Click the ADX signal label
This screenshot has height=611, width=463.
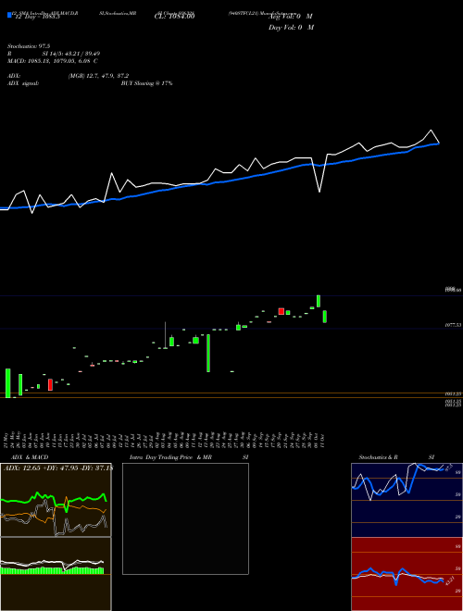click(23, 83)
